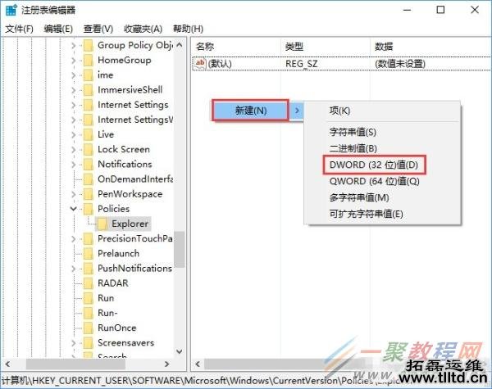Select 二进制值(B) in submenu
Image resolution: width=492 pixels, height=389 pixels.
(353, 148)
